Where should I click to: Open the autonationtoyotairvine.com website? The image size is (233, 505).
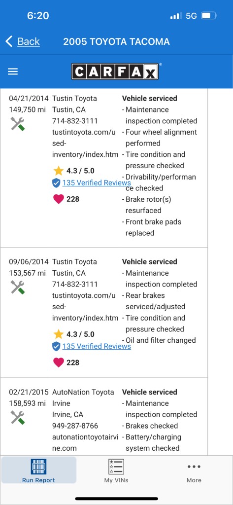pos(85,442)
